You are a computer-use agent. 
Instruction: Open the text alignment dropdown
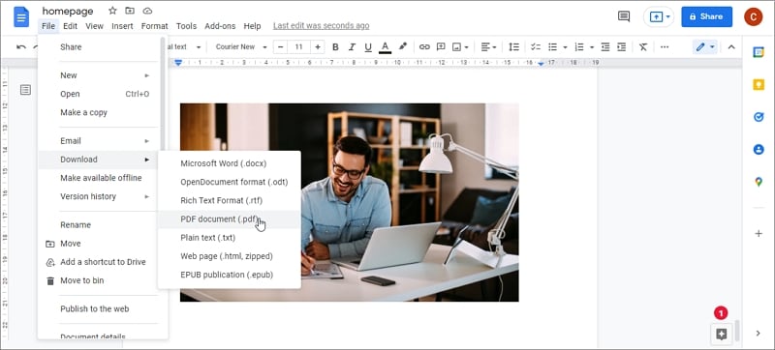(x=489, y=47)
